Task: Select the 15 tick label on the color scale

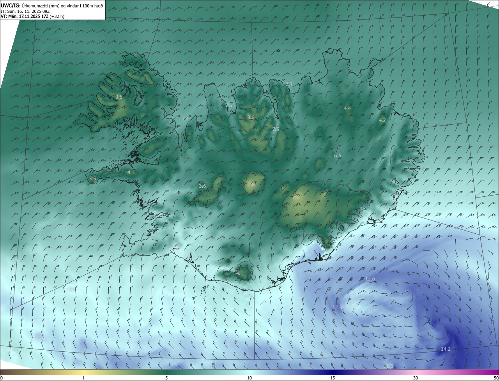Action: click(333, 378)
